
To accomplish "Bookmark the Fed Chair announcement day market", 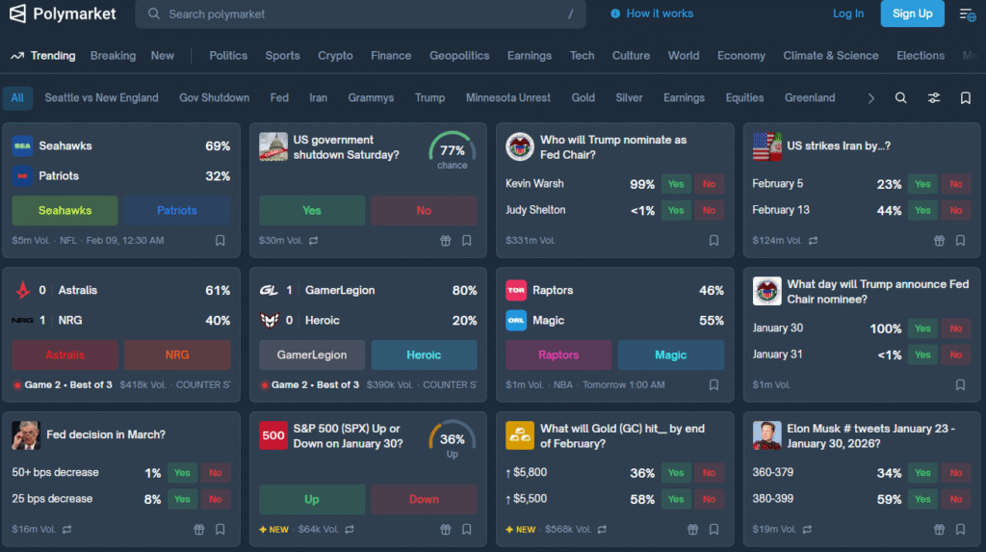I will (x=960, y=384).
